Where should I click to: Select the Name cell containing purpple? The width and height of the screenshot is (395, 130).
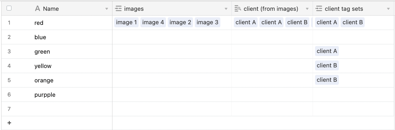(x=72, y=95)
